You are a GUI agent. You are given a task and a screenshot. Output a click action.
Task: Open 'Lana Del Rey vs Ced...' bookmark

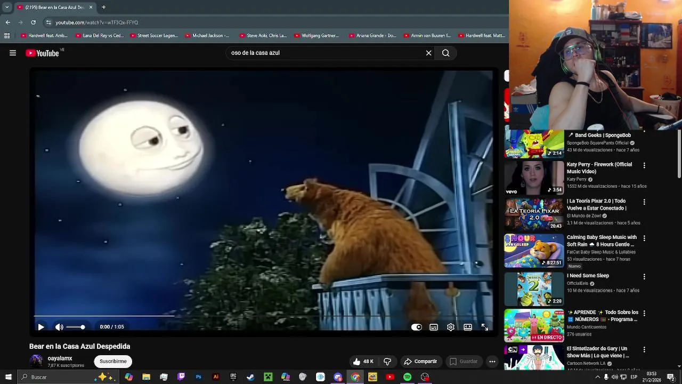[100, 36]
